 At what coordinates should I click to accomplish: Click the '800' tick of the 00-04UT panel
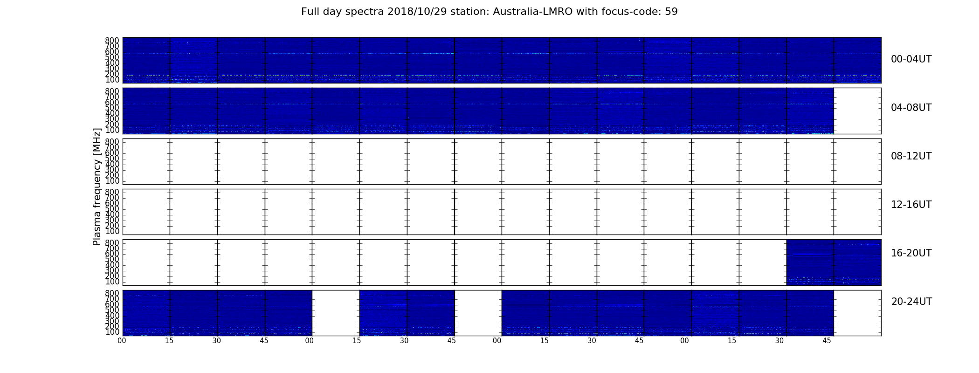112,41
